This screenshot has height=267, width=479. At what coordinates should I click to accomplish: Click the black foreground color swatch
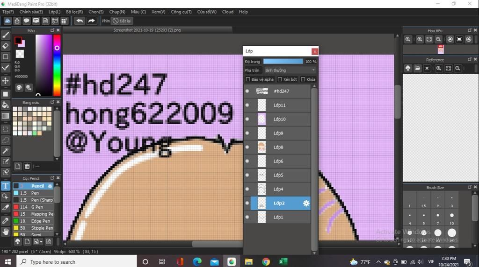pos(18,40)
